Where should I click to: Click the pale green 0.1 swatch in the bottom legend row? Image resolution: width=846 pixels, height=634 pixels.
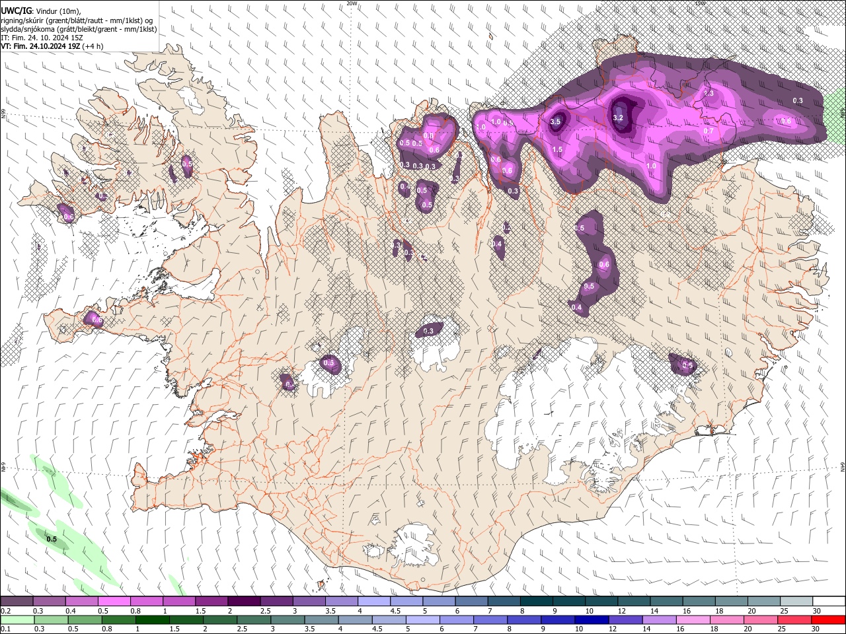click(17, 619)
